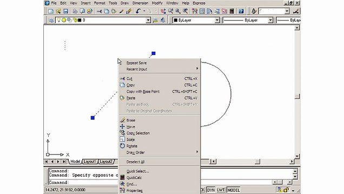This screenshot has height=194, width=344.
Task: Switch to the Layout2 tab
Action: [106, 162]
